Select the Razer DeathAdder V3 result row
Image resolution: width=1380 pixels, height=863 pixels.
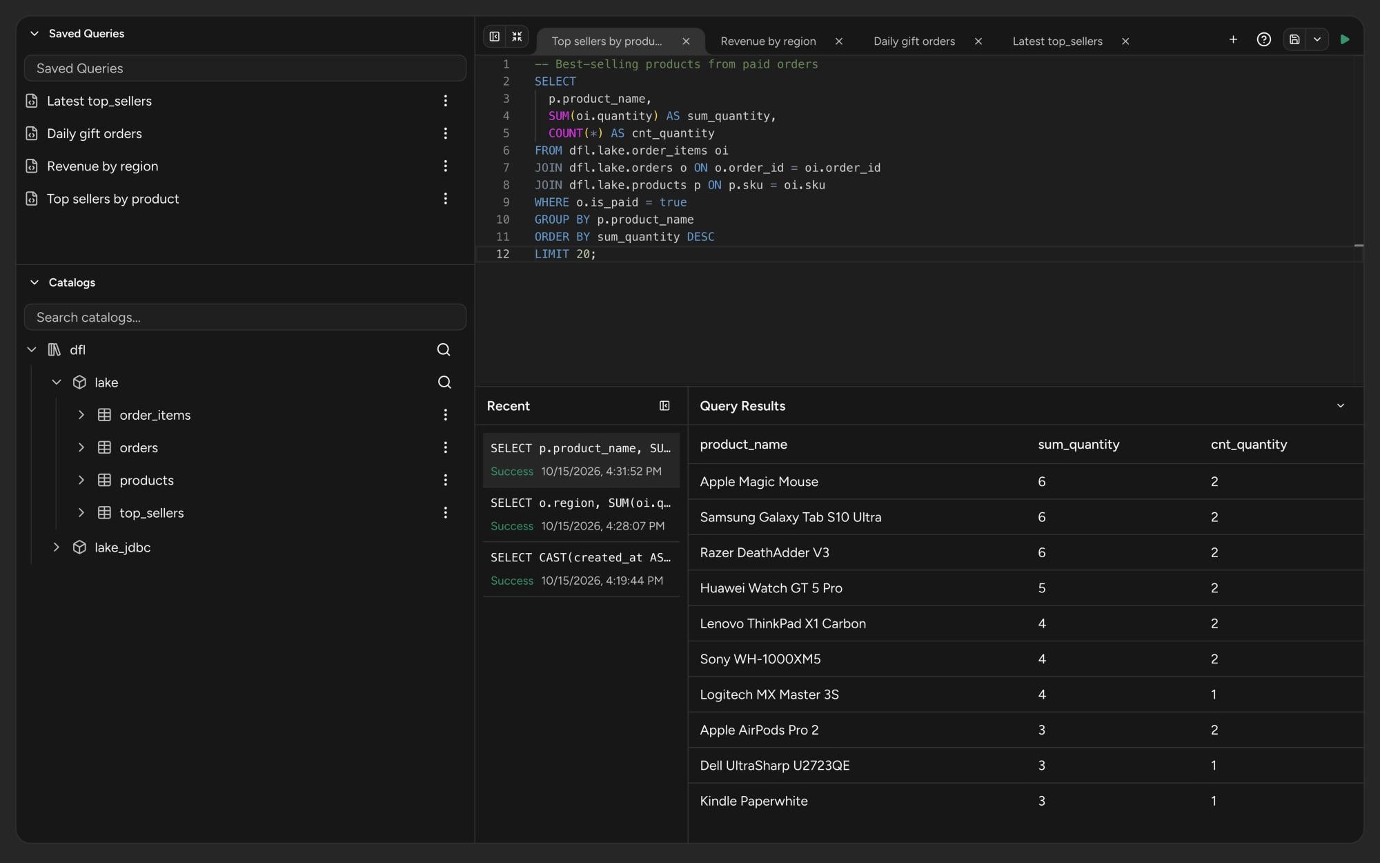click(x=1025, y=552)
